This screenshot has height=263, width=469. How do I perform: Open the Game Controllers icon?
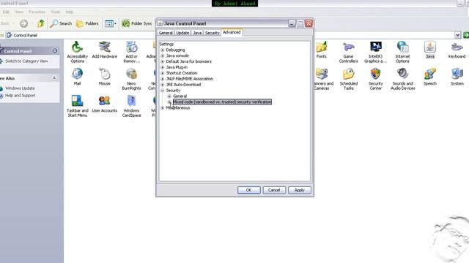[349, 52]
